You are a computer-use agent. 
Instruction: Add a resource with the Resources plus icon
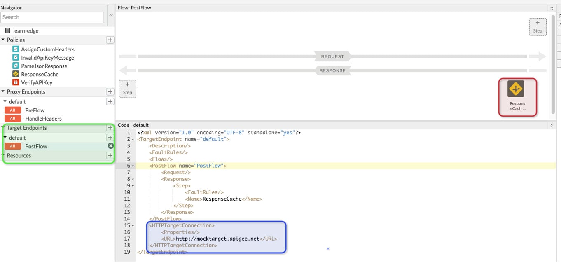(110, 155)
